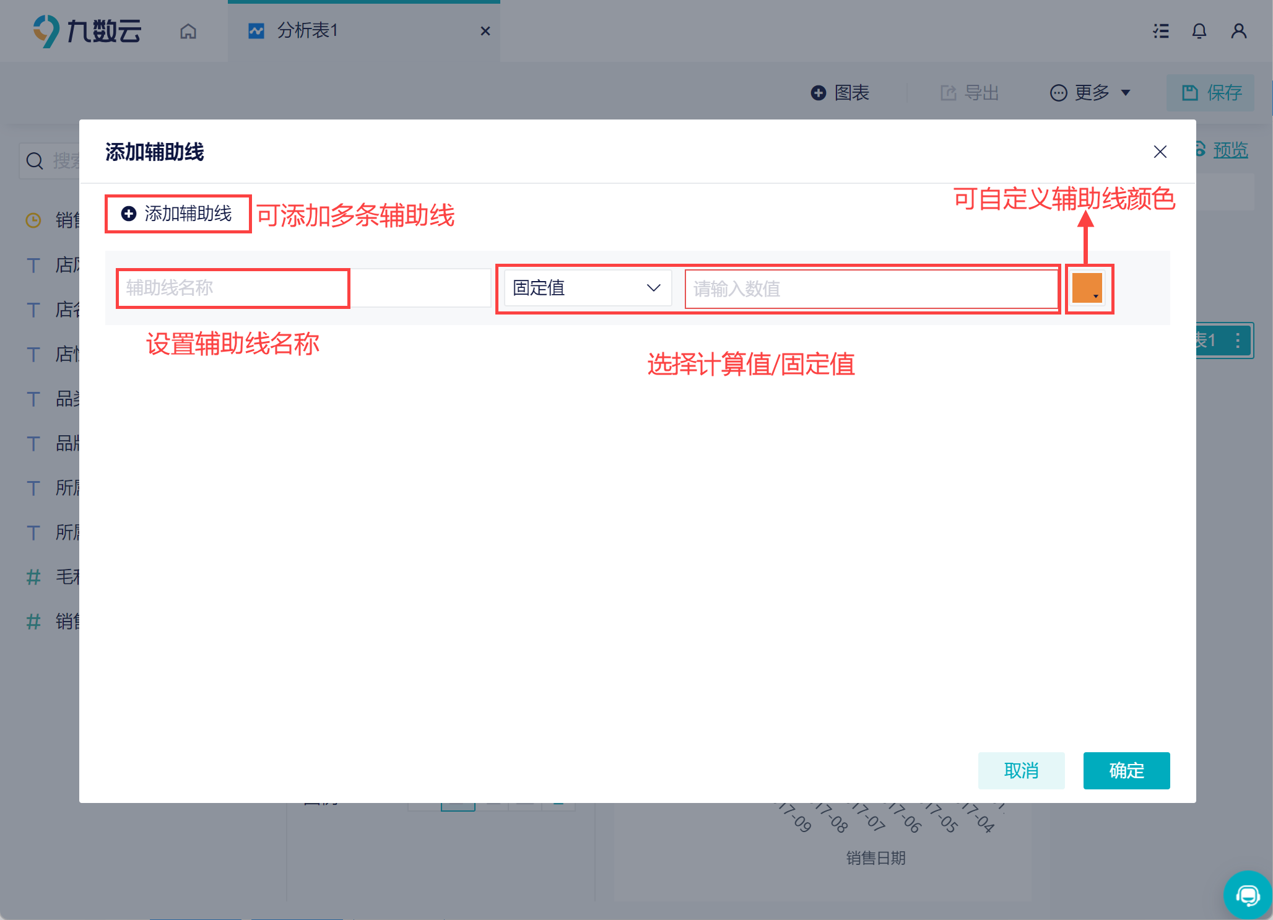Open the 更多 dropdown menu
This screenshot has height=920, width=1273.
[1090, 93]
